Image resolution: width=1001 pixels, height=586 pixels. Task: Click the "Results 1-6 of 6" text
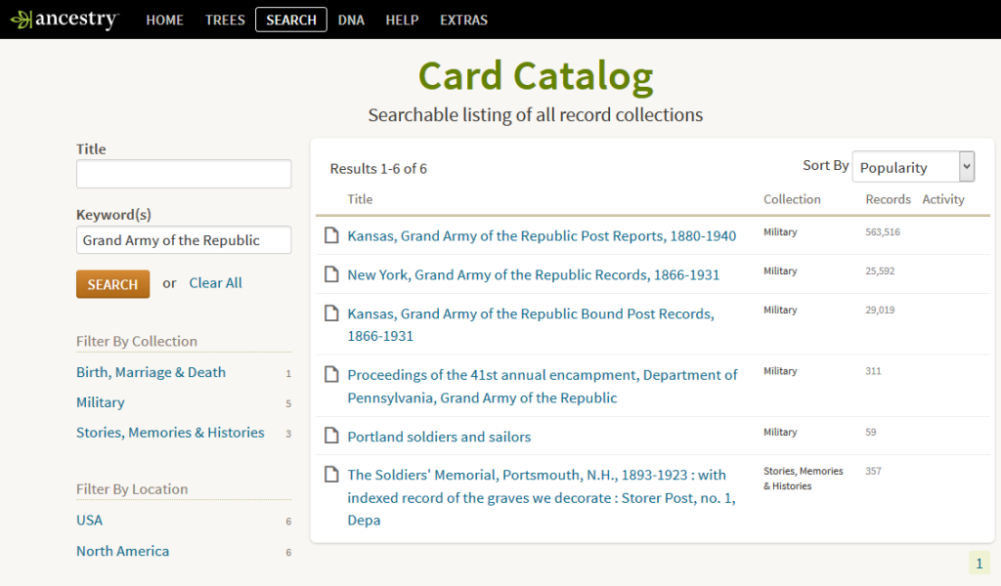[378, 169]
